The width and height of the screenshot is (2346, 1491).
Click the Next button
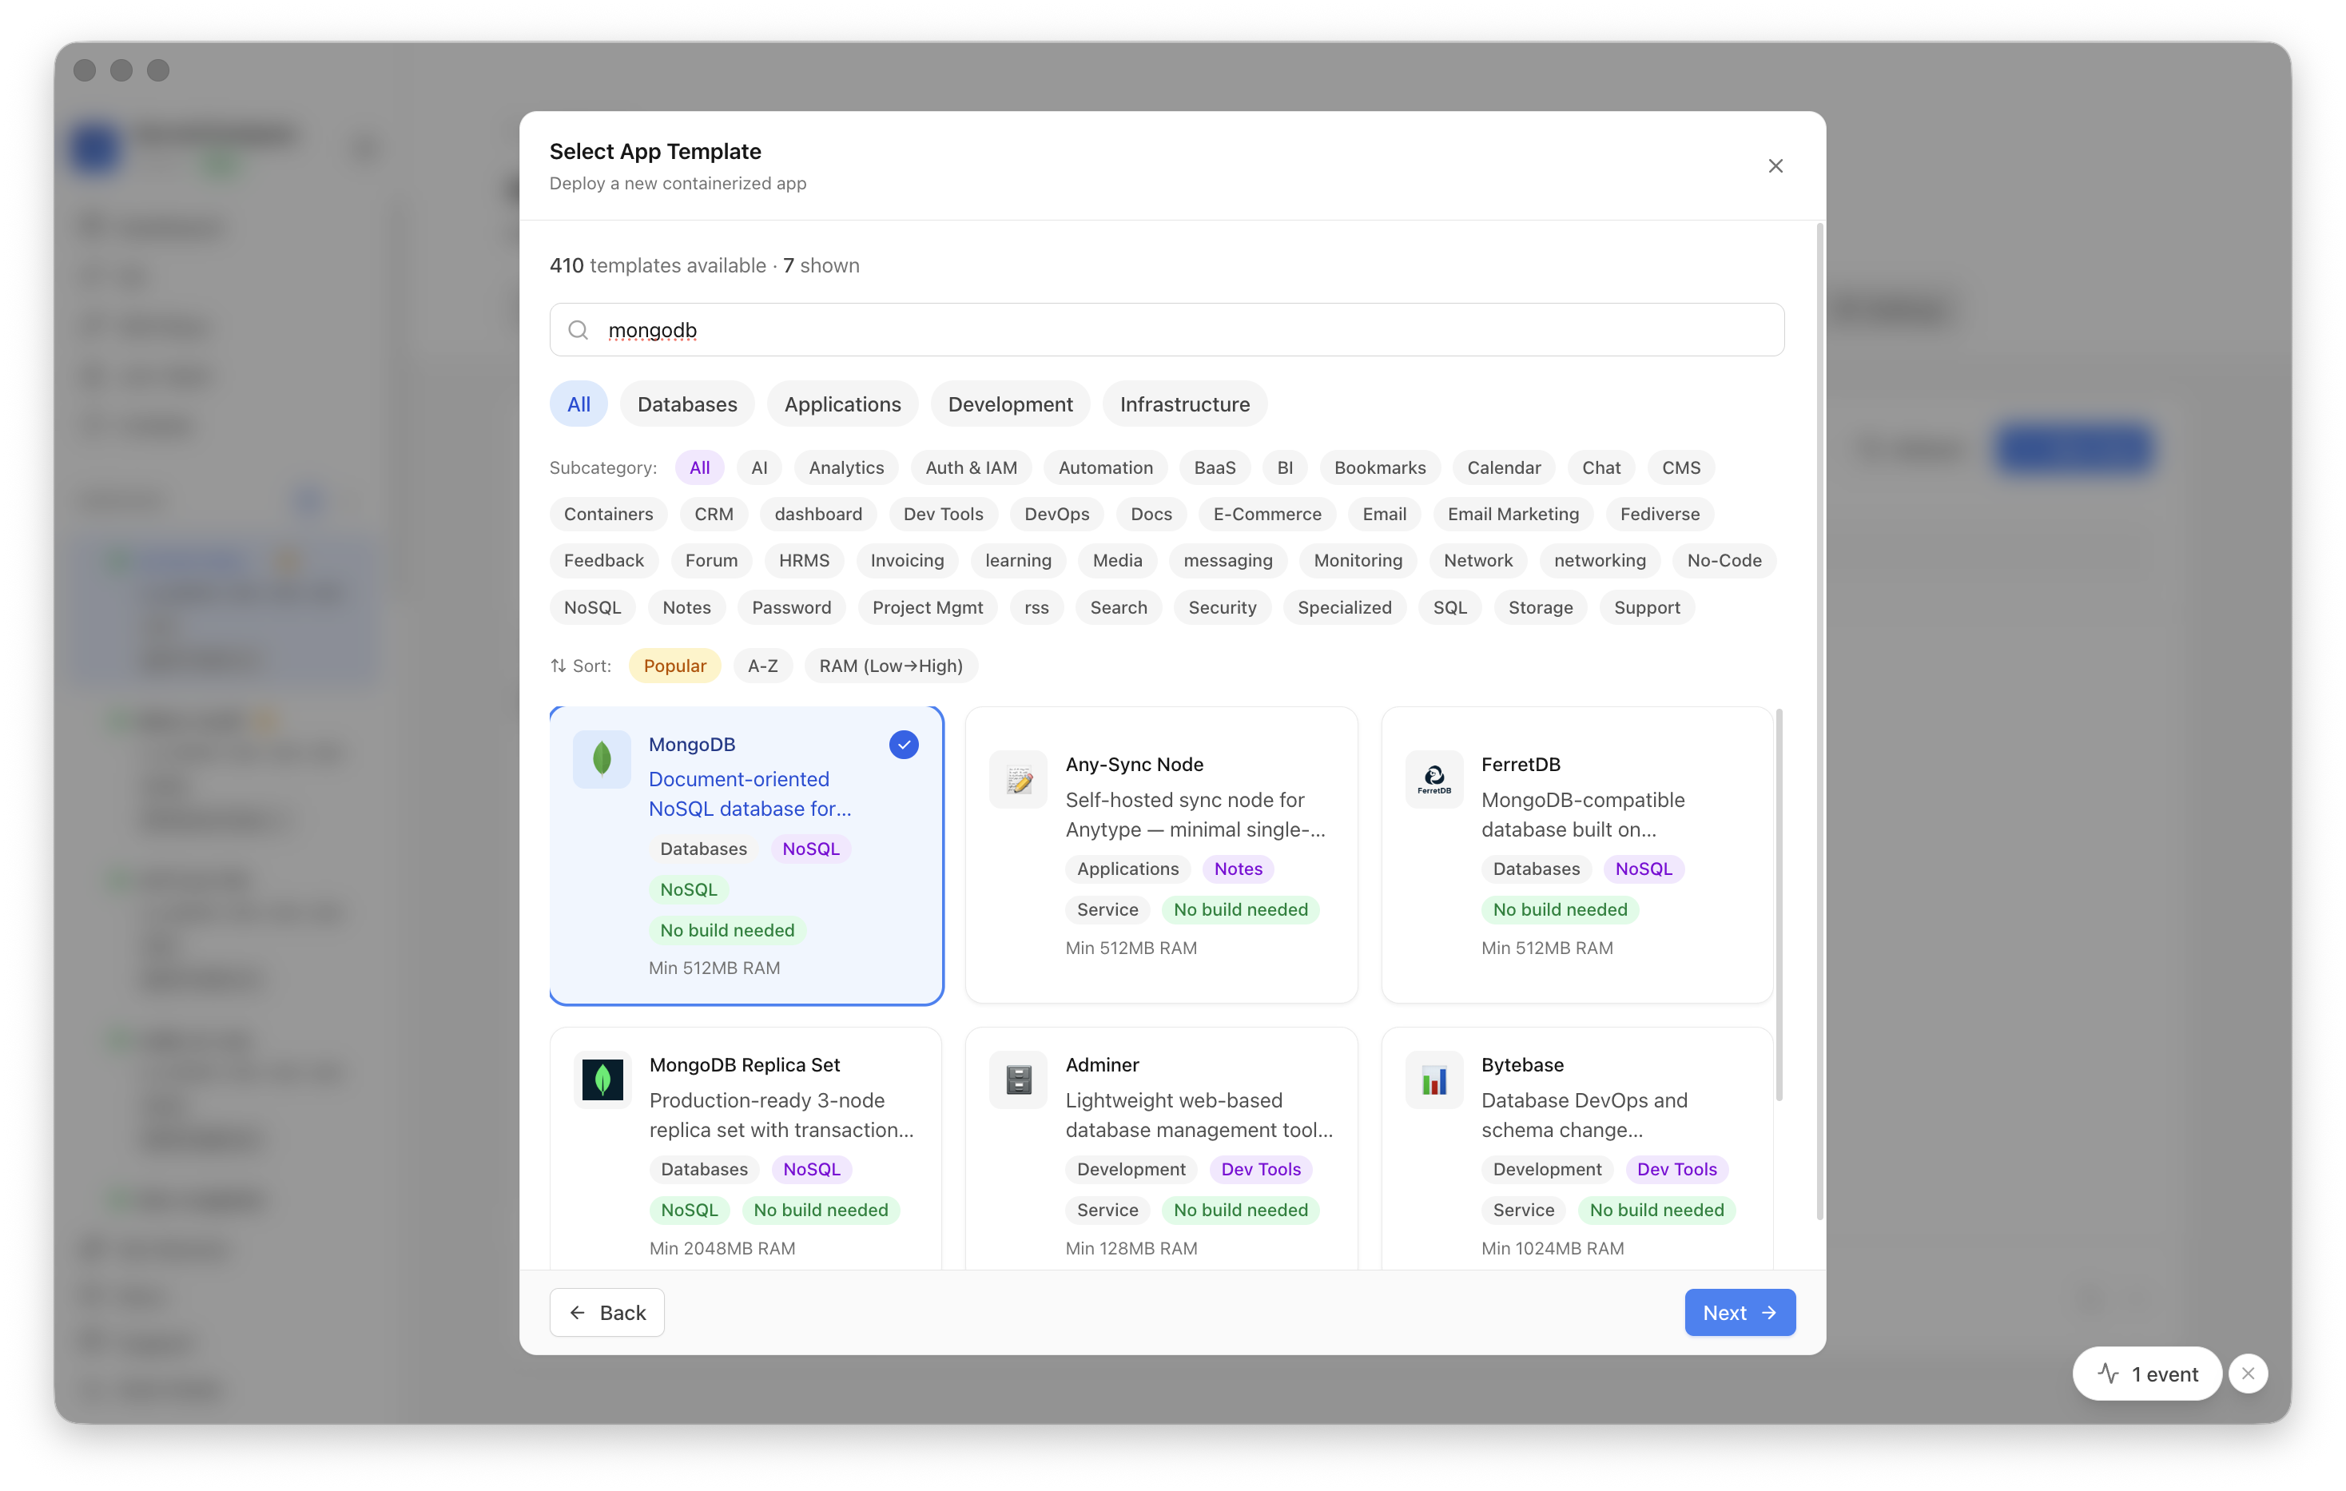[x=1740, y=1312]
